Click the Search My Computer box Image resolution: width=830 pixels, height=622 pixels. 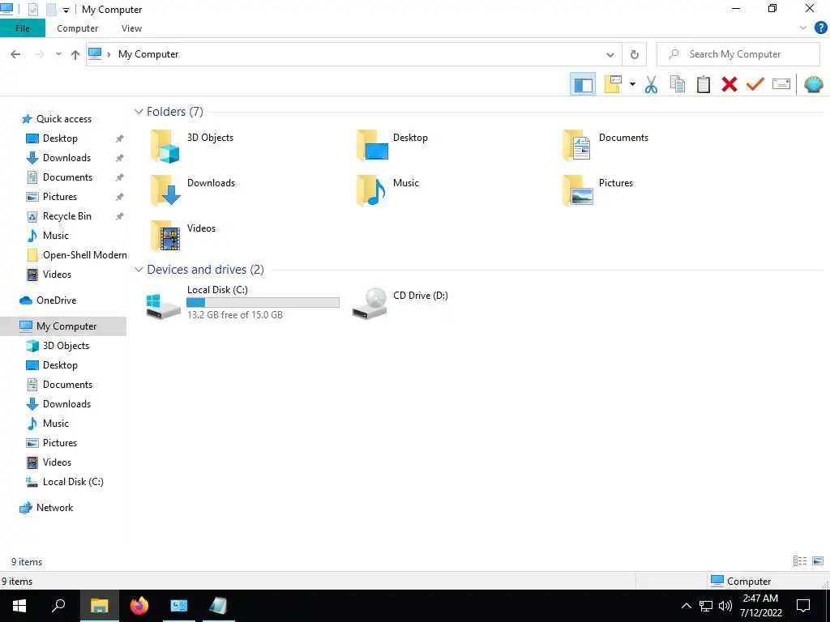point(738,54)
